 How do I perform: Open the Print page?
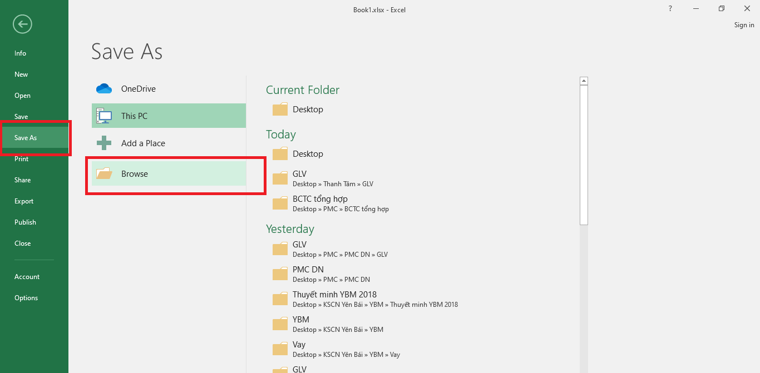[x=22, y=159]
